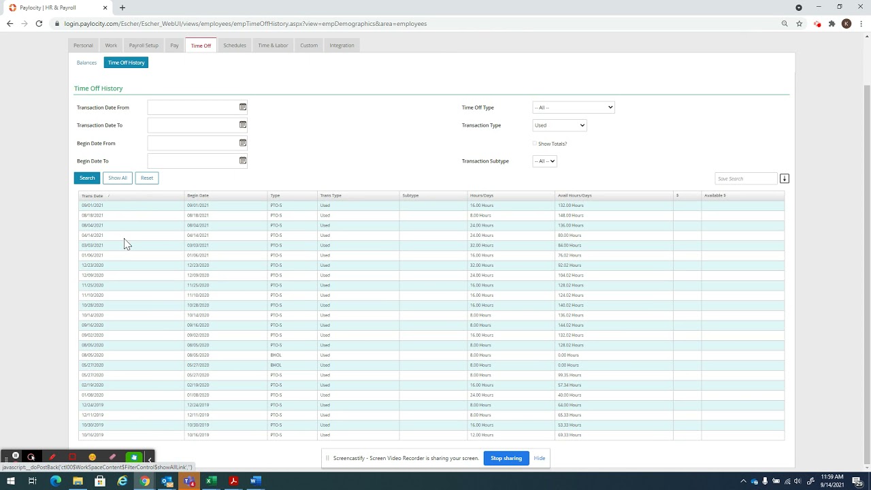
Task: Click Screencastify extension icon in Chrome toolbar
Action: point(817,24)
